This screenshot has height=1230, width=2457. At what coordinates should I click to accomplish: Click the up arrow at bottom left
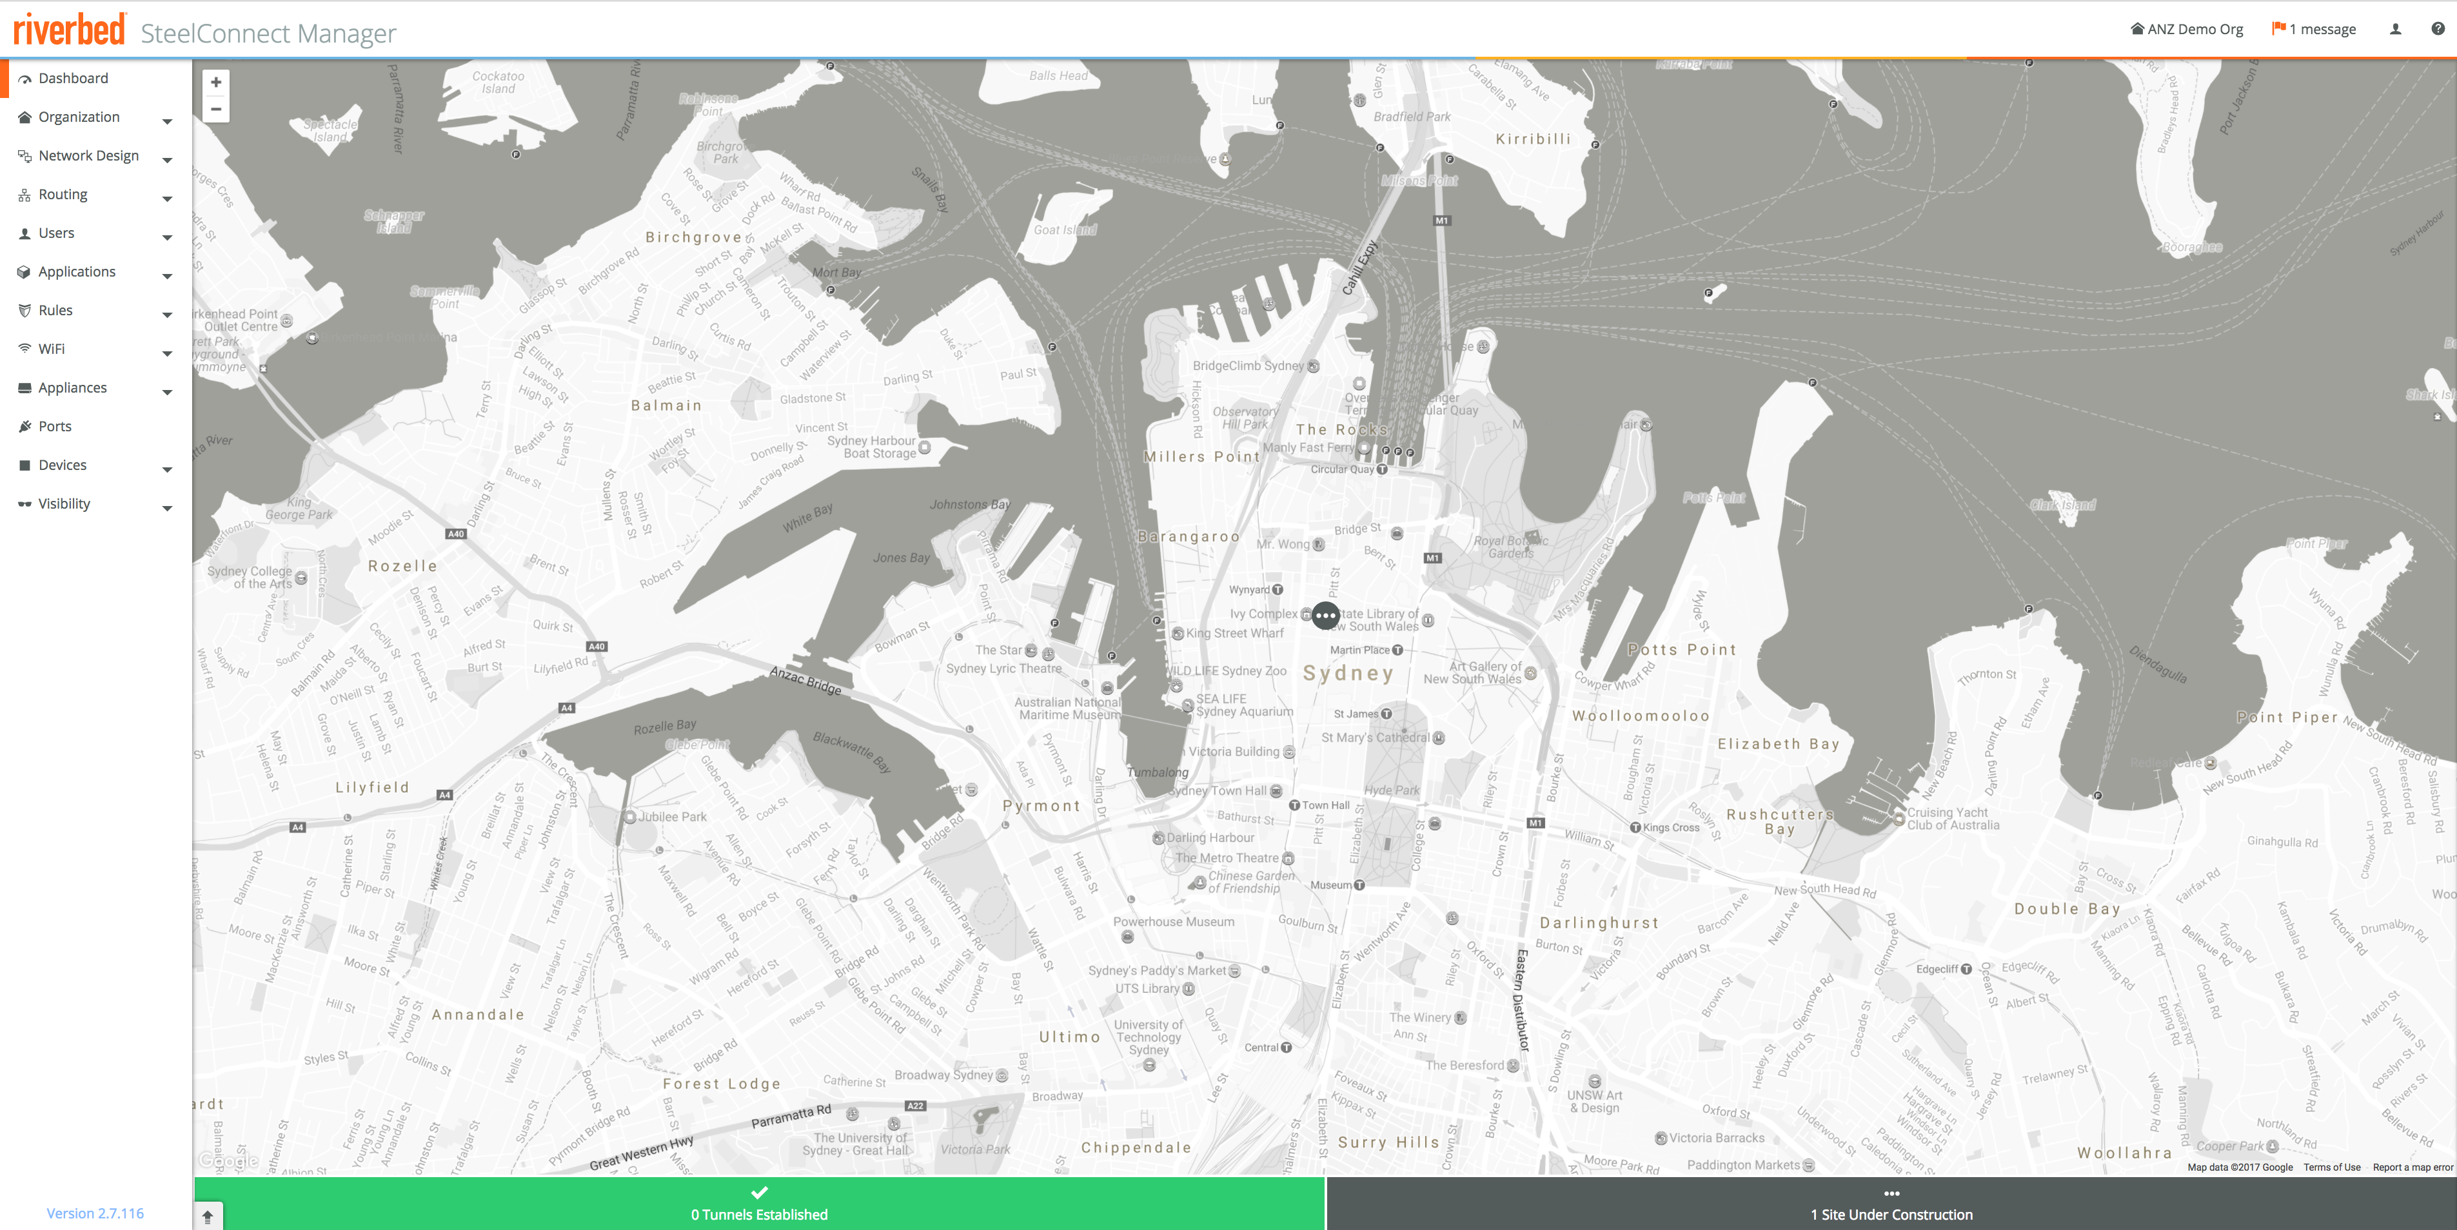(x=208, y=1216)
